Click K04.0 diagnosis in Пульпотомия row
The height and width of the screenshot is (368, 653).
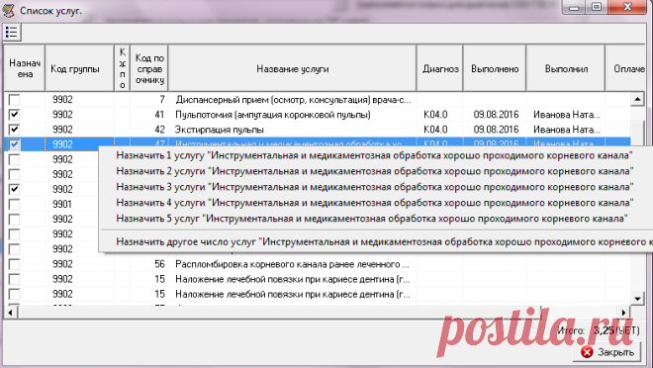(x=435, y=115)
